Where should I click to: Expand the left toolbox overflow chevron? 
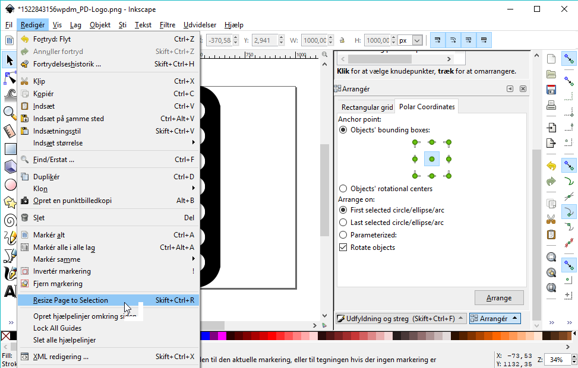[x=11, y=323]
